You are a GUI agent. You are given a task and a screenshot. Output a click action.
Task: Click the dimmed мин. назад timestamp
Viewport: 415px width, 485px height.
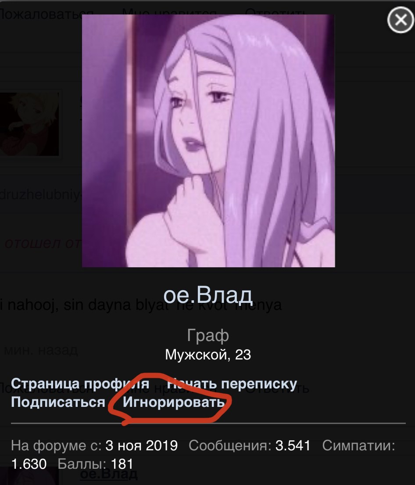41,350
